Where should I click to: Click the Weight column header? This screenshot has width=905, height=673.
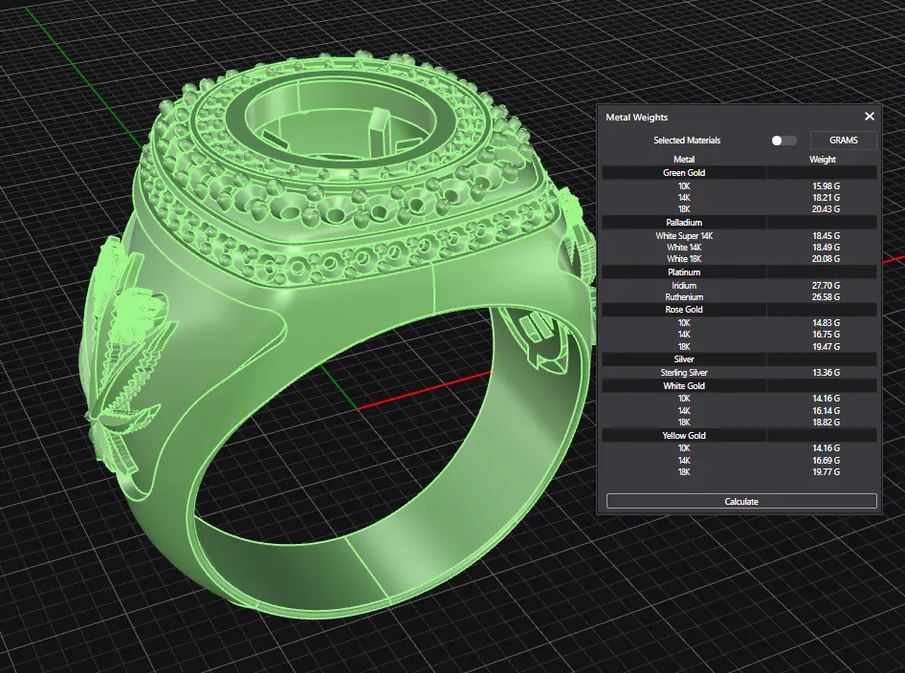[x=822, y=160]
